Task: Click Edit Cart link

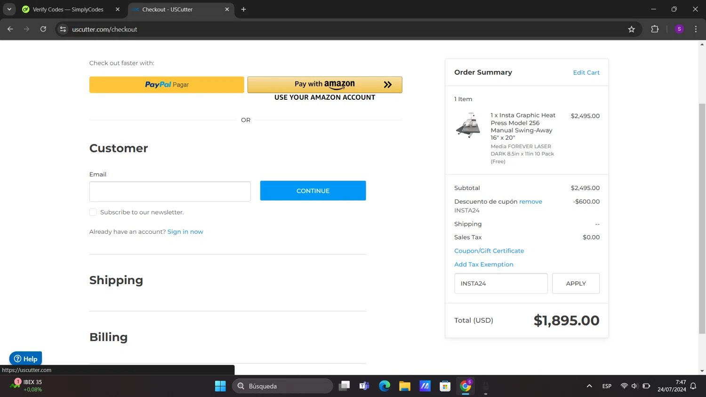Action: pyautogui.click(x=586, y=72)
